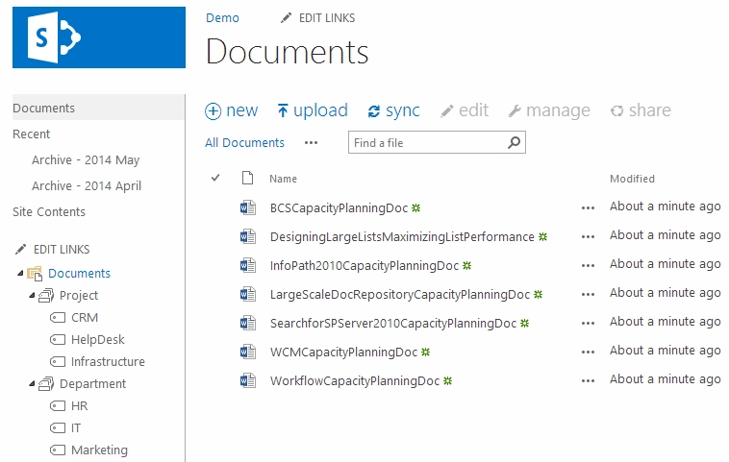Click the share command
The height and width of the screenshot is (462, 729).
tap(641, 110)
